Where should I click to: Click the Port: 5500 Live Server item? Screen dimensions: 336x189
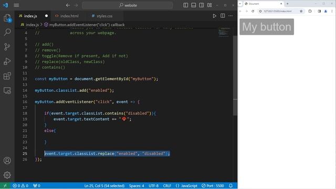(213, 186)
